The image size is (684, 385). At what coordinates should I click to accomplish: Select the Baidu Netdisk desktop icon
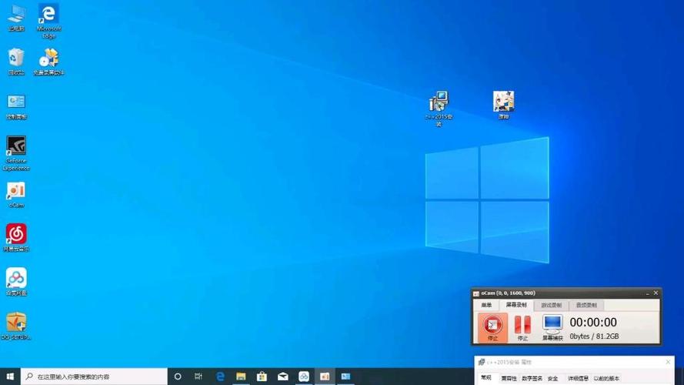(x=16, y=282)
